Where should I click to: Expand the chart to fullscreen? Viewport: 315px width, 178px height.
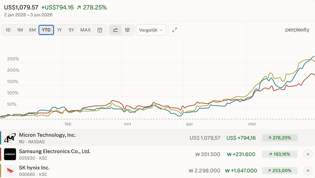(x=175, y=30)
